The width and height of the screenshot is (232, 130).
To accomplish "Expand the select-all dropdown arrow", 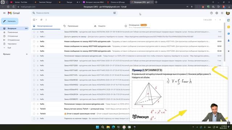I will click(x=36, y=19).
